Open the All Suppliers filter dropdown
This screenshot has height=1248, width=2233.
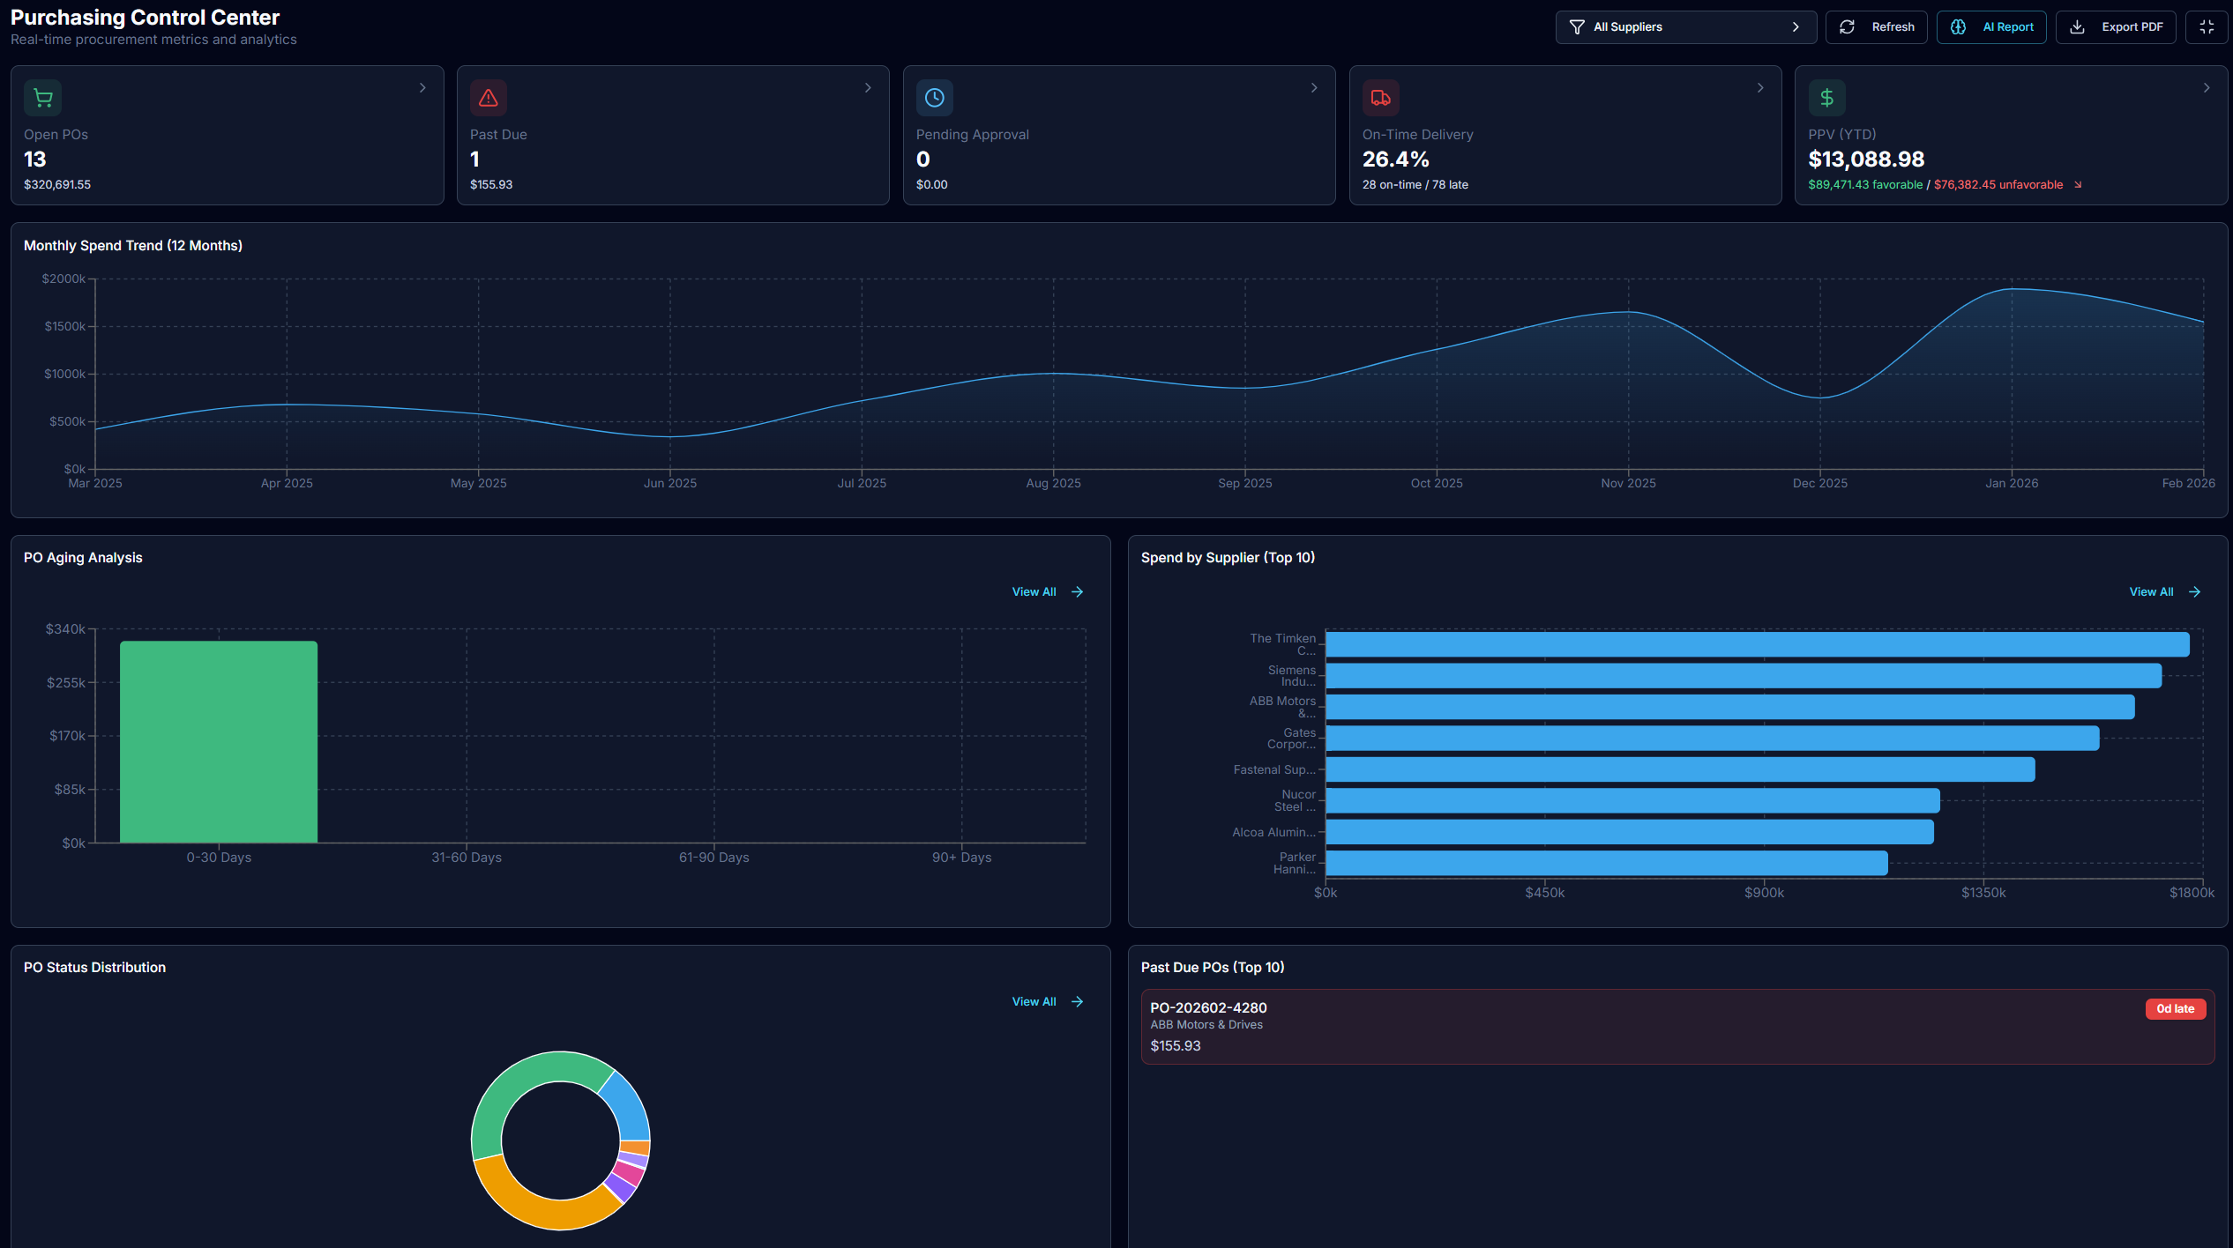click(x=1685, y=27)
